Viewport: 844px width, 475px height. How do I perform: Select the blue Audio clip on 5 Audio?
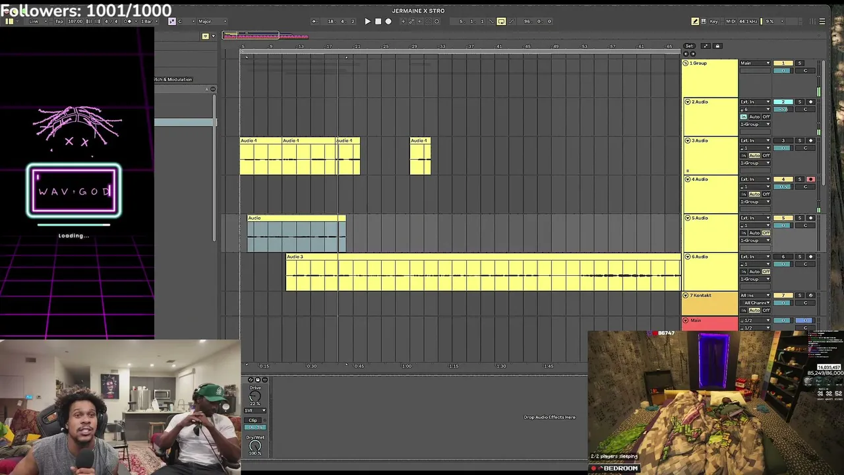[x=297, y=234]
